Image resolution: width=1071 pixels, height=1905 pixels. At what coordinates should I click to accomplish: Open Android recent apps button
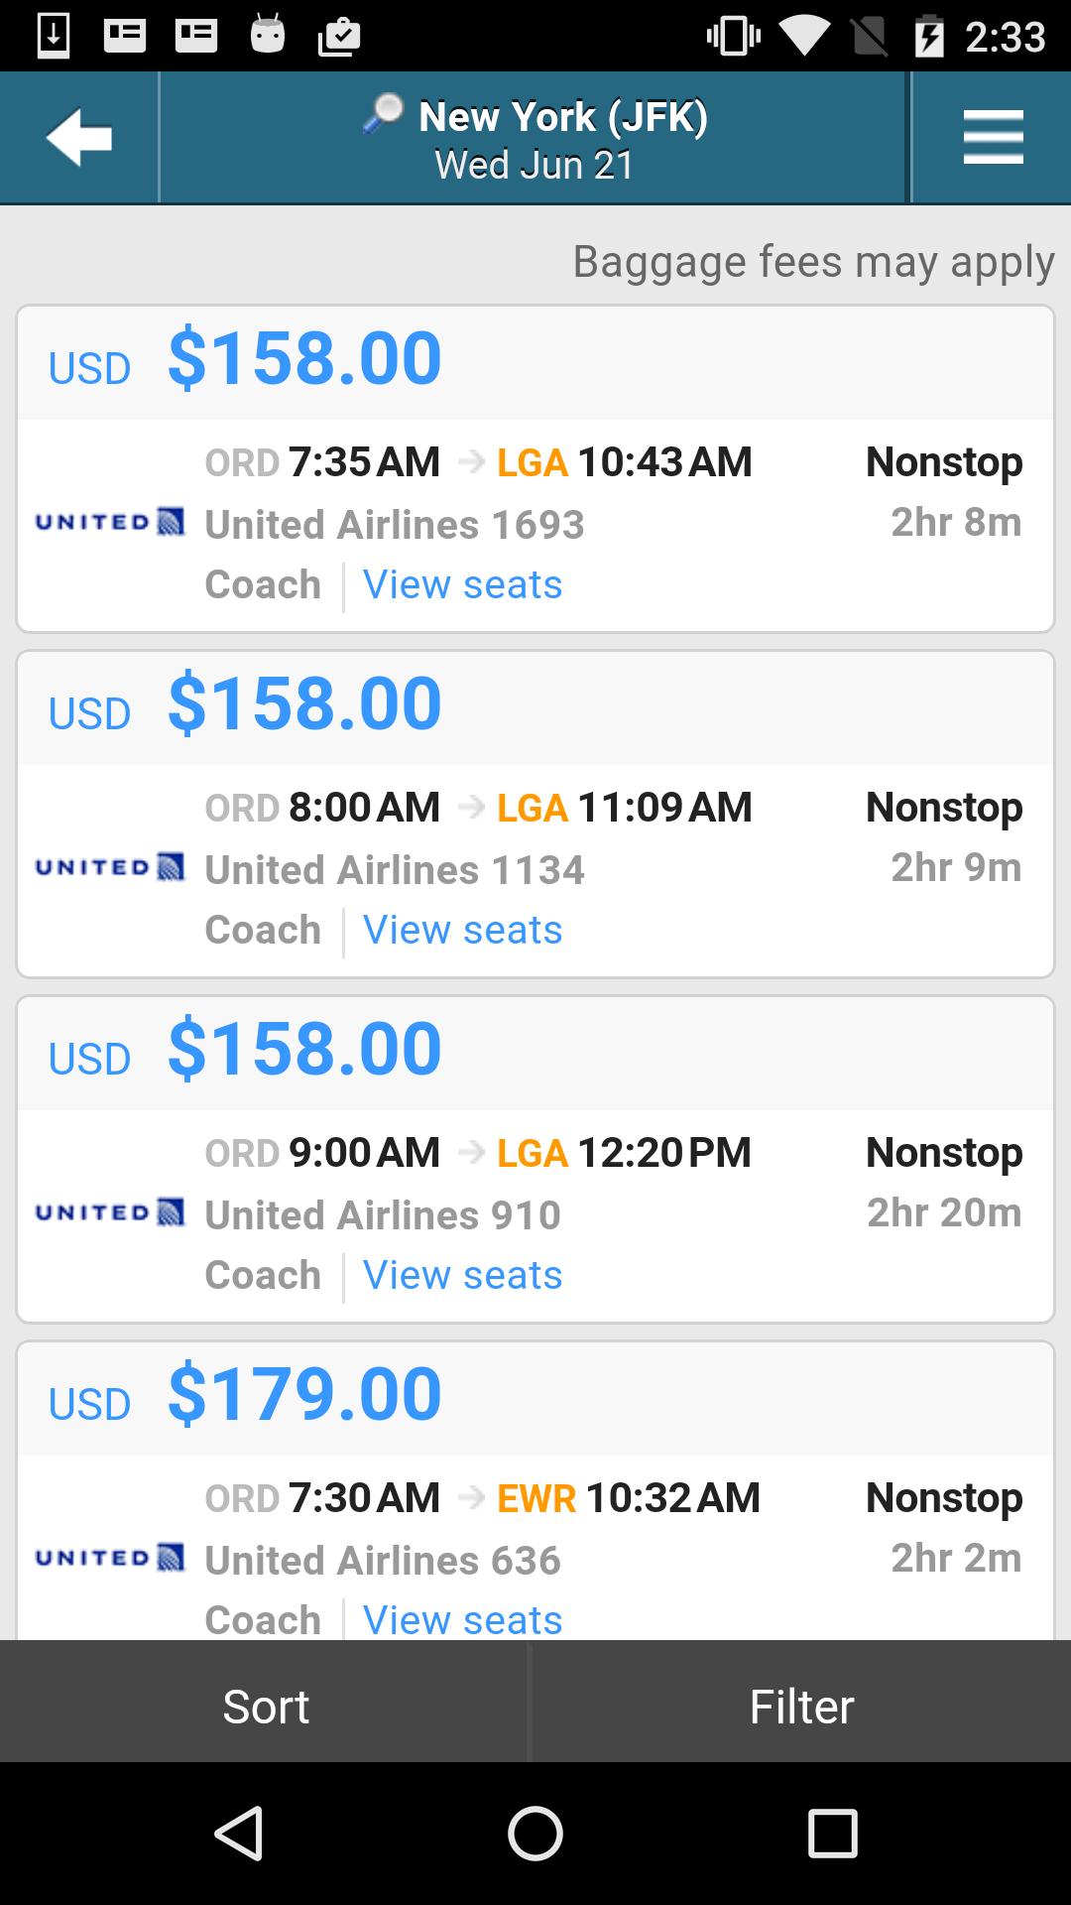tap(831, 1832)
